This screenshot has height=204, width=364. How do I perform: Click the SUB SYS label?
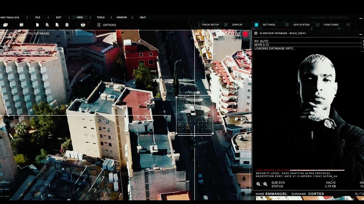tap(278, 183)
